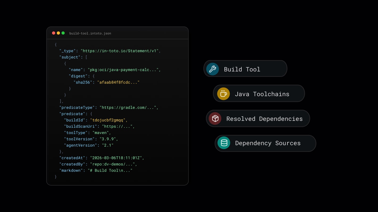Select the Java Toolchains pill button
This screenshot has height=212, width=378.
click(259, 93)
